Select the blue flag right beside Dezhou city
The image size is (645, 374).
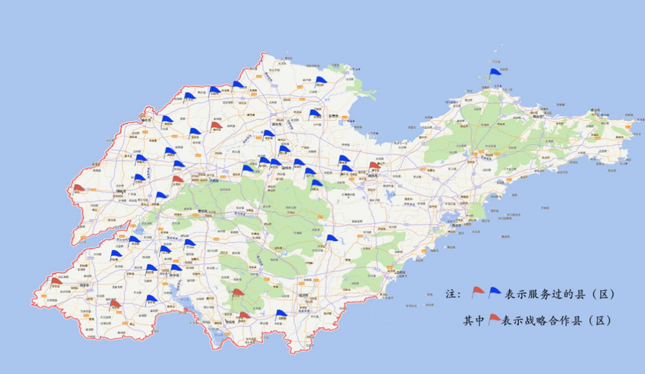pos(167,119)
